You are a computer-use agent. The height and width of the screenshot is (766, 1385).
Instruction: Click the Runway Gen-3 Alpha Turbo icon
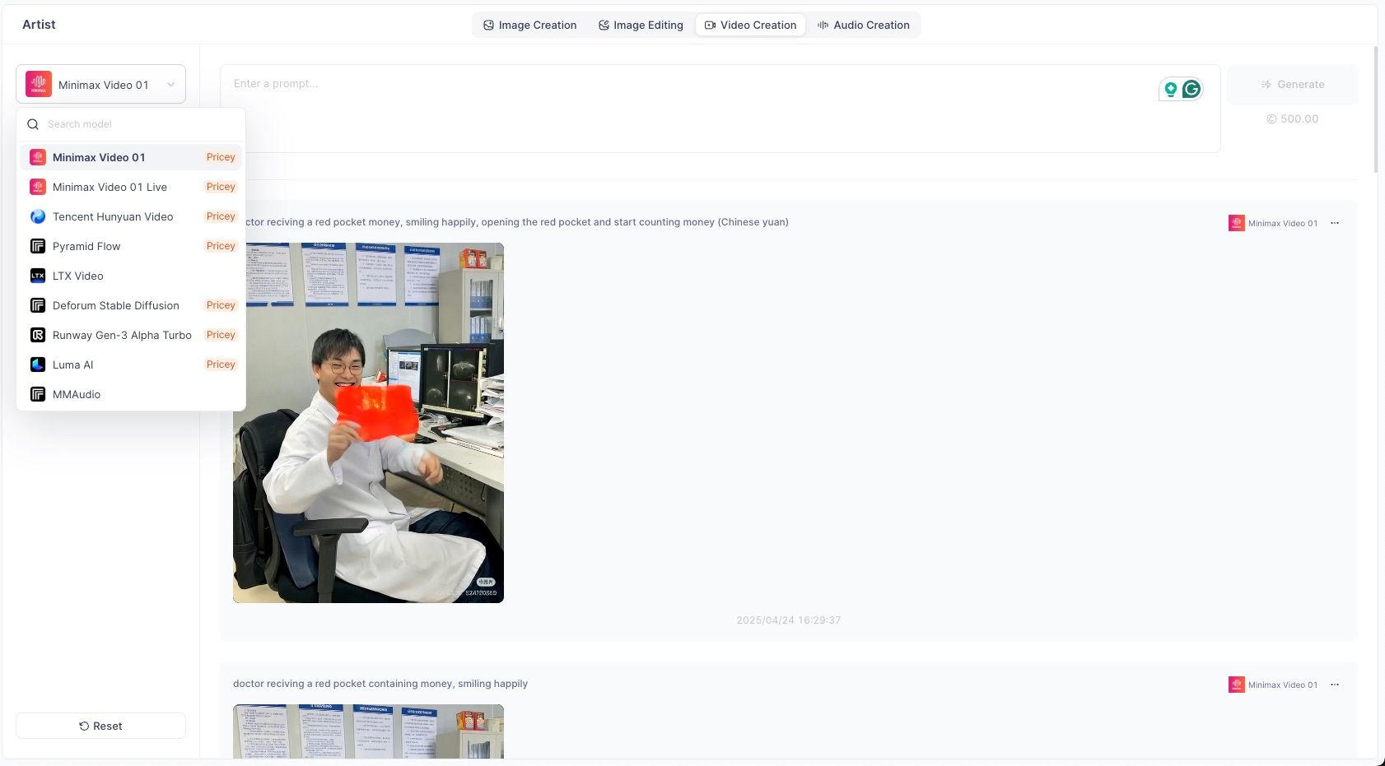38,335
